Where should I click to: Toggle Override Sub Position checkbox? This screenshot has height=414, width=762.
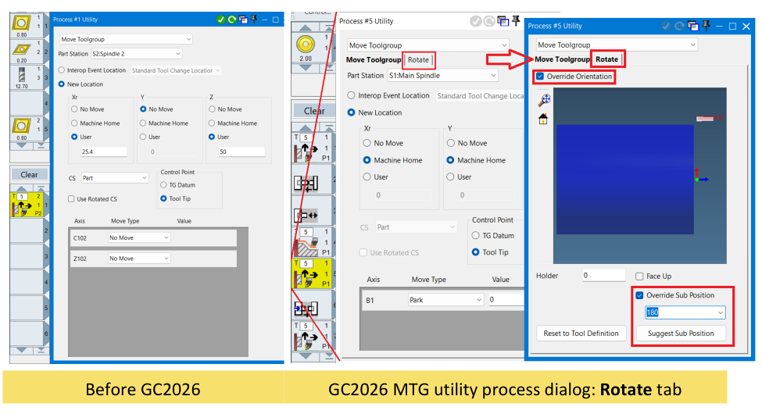point(639,295)
